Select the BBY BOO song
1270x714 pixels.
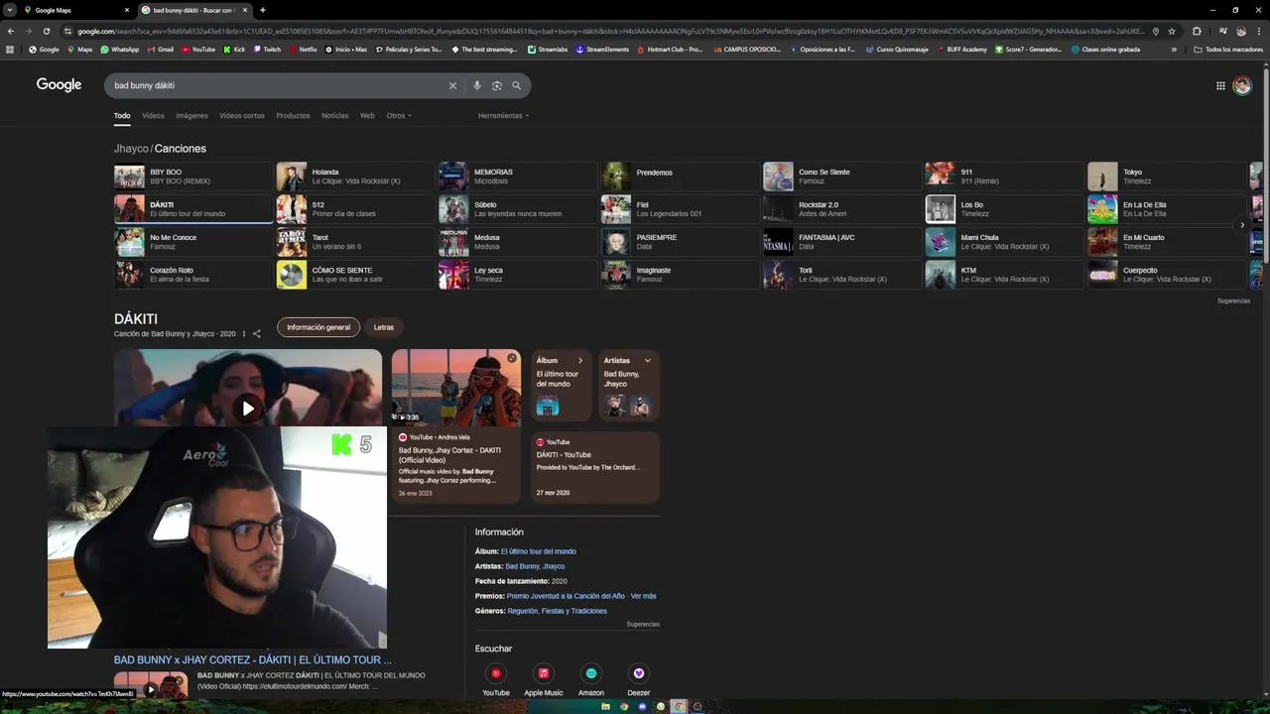click(x=192, y=177)
